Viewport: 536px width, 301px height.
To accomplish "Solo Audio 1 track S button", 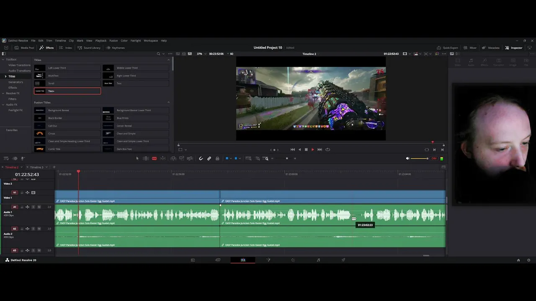I will (33, 207).
